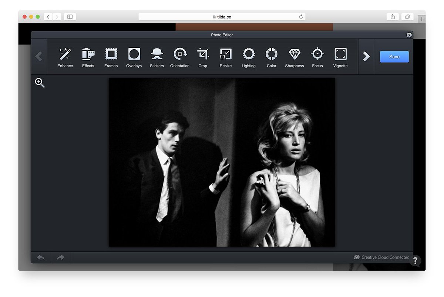Click the photo in the editor canvas
This screenshot has height=297, width=444.
tap(222, 162)
